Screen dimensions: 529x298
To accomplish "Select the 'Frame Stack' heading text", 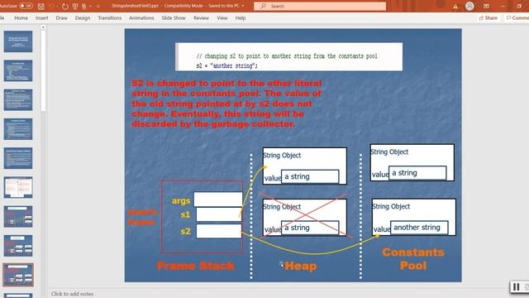I will point(196,266).
